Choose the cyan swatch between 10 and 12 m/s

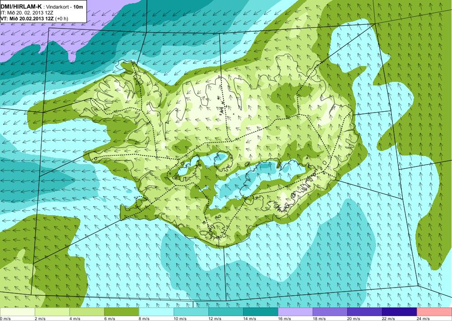tap(191, 312)
